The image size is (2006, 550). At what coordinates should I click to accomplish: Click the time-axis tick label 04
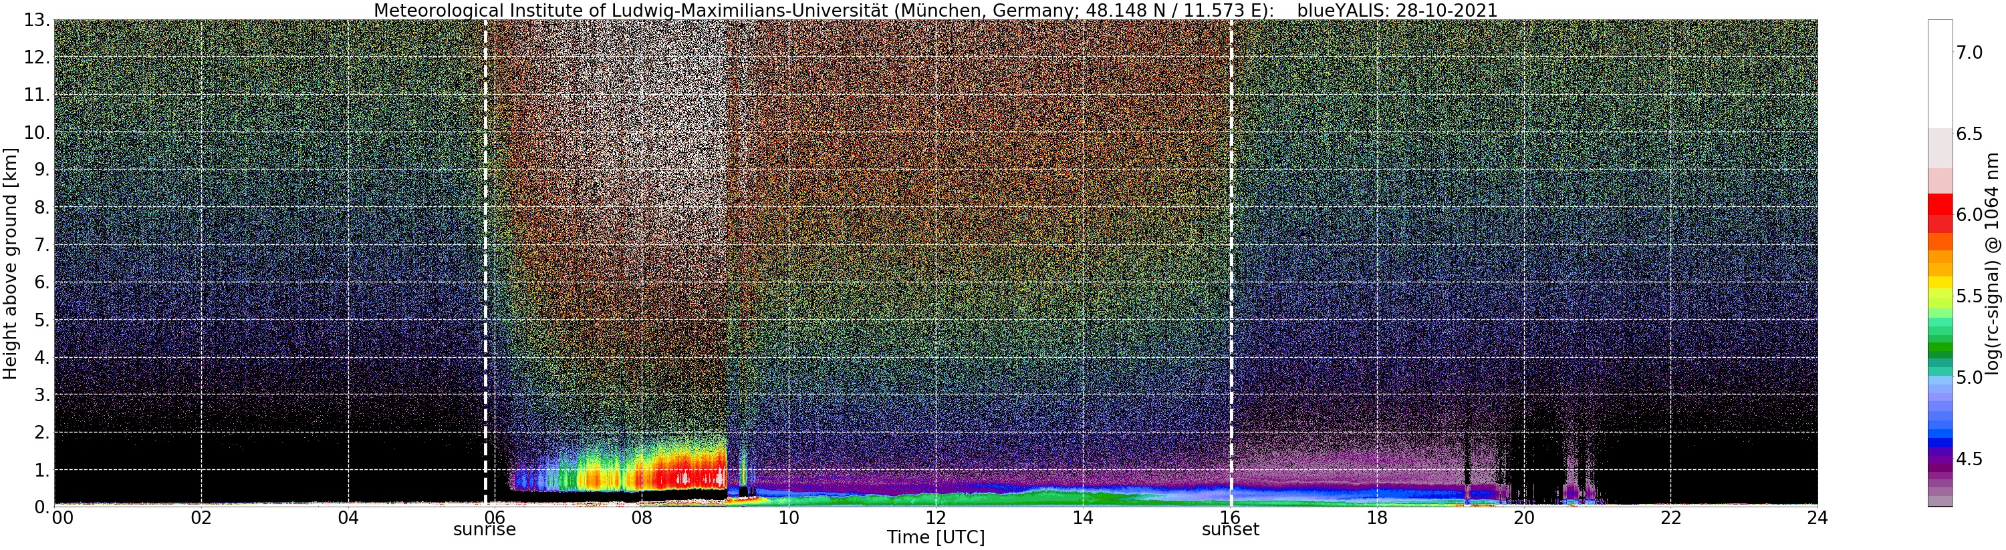coord(348,517)
